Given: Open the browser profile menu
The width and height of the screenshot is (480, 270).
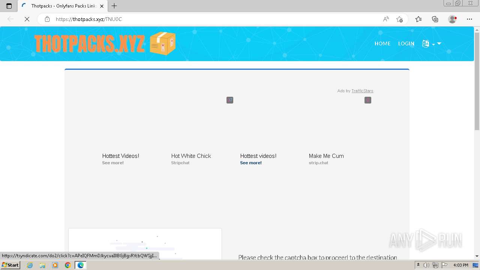Looking at the screenshot, I should 453,19.
